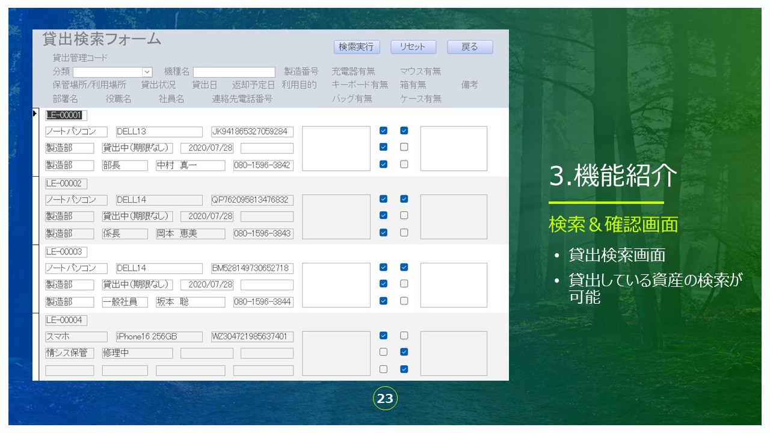770x433 pixels.
Task: Click the 一般社員 position field
Action: tap(125, 302)
